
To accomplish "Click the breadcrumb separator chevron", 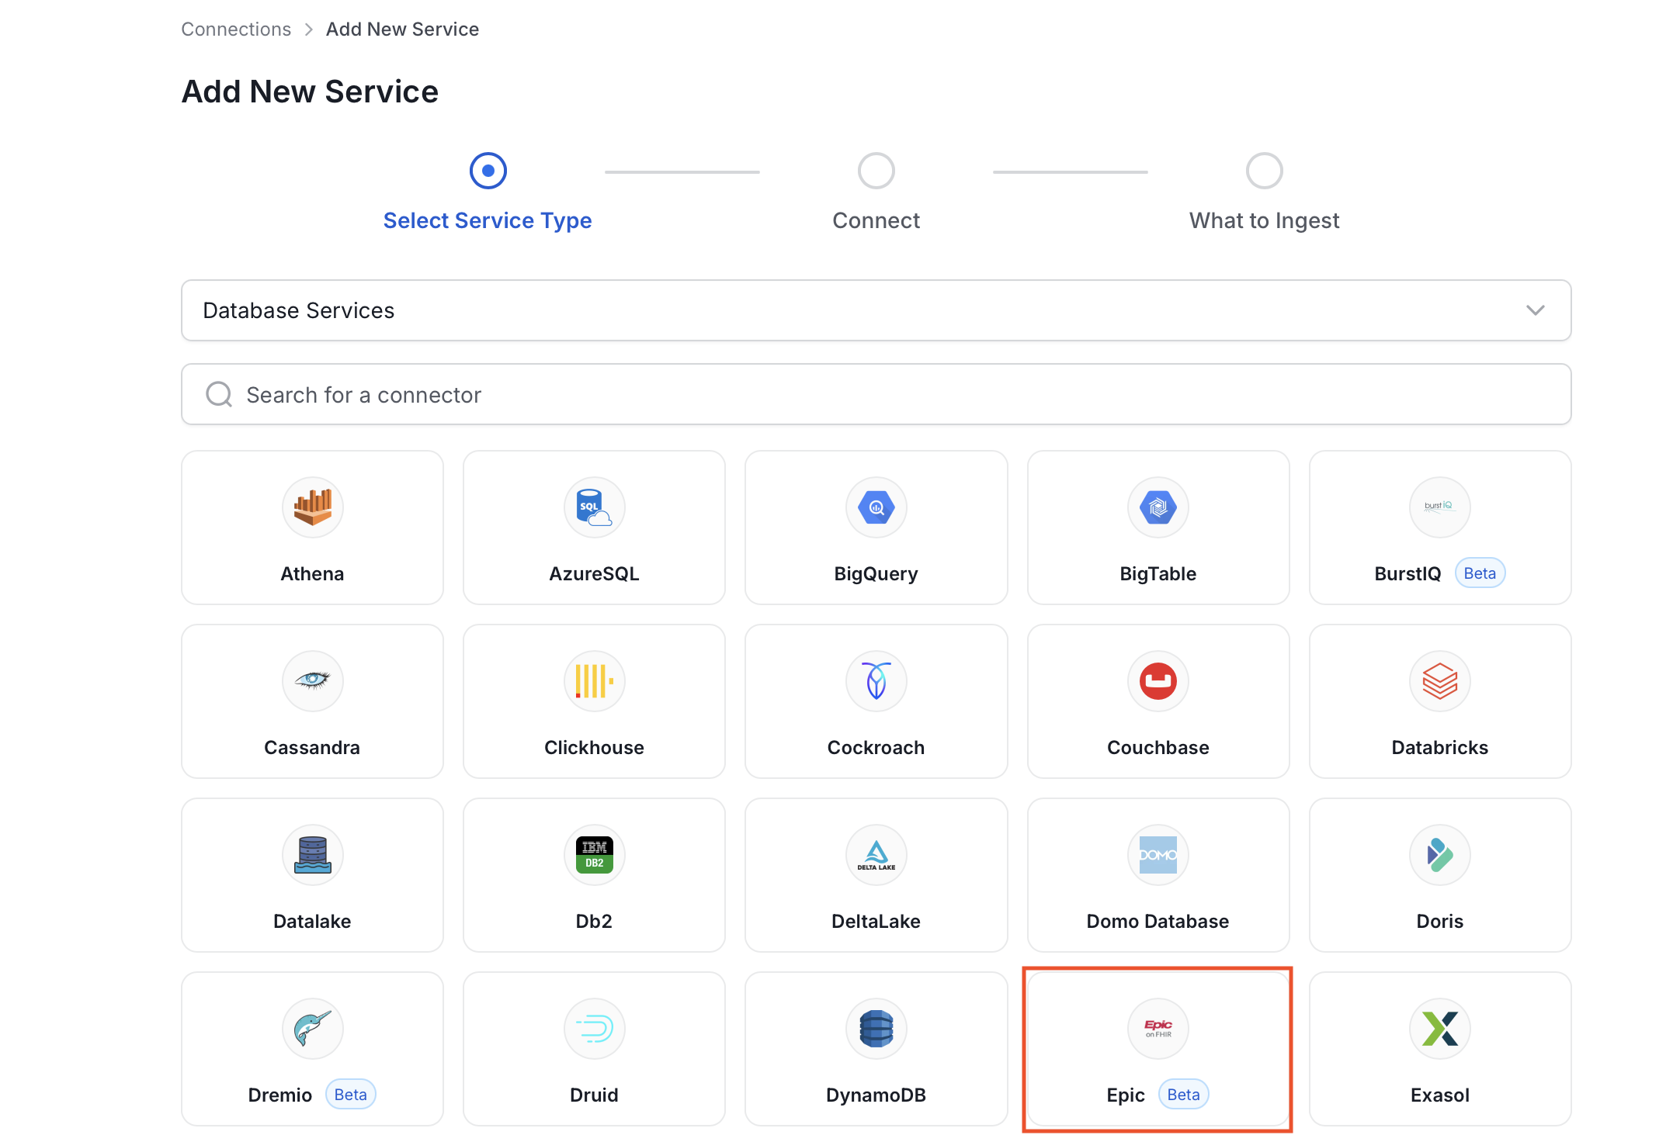I will (x=309, y=29).
